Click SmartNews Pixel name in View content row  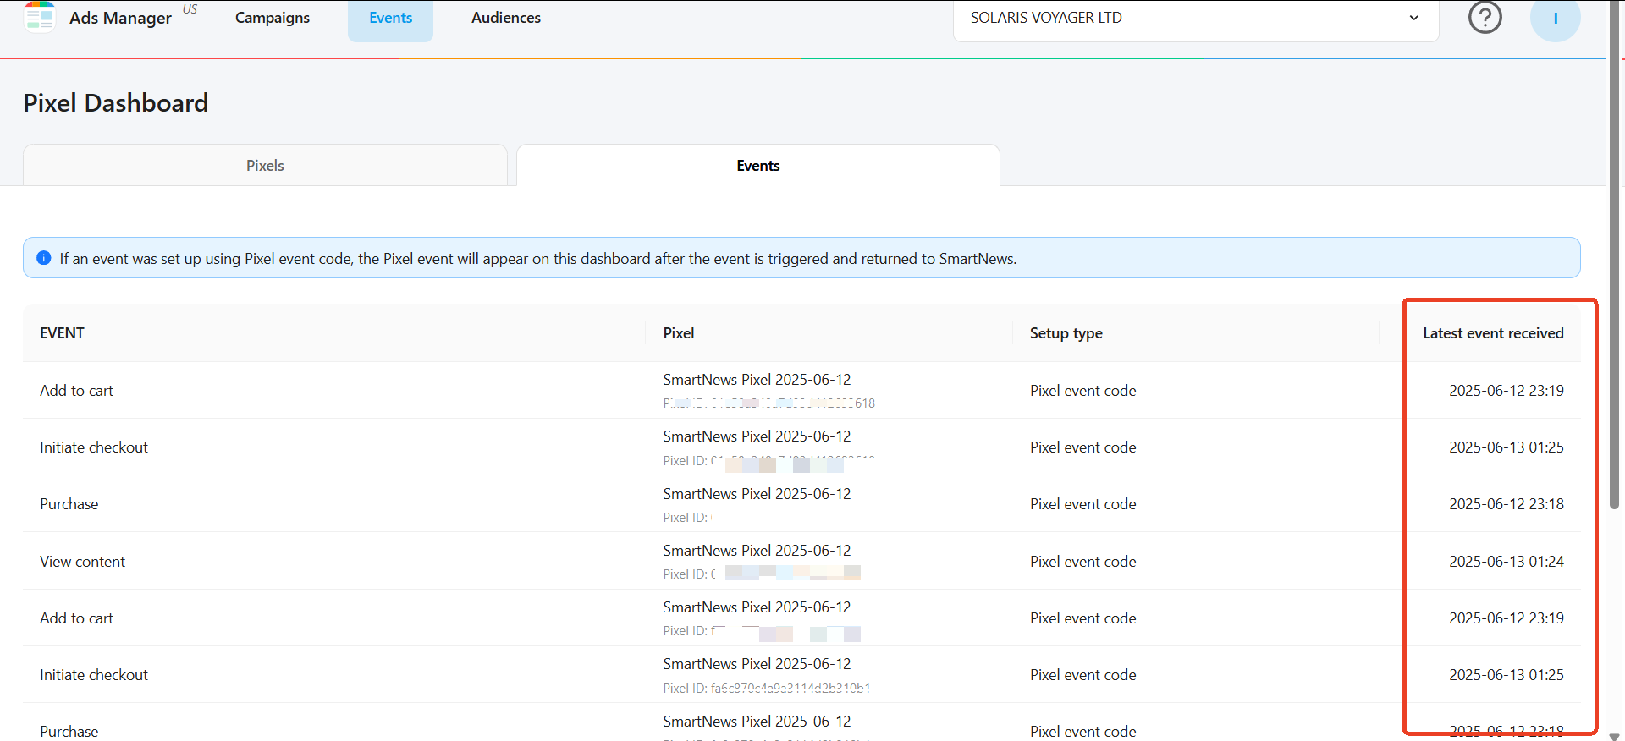coord(757,551)
